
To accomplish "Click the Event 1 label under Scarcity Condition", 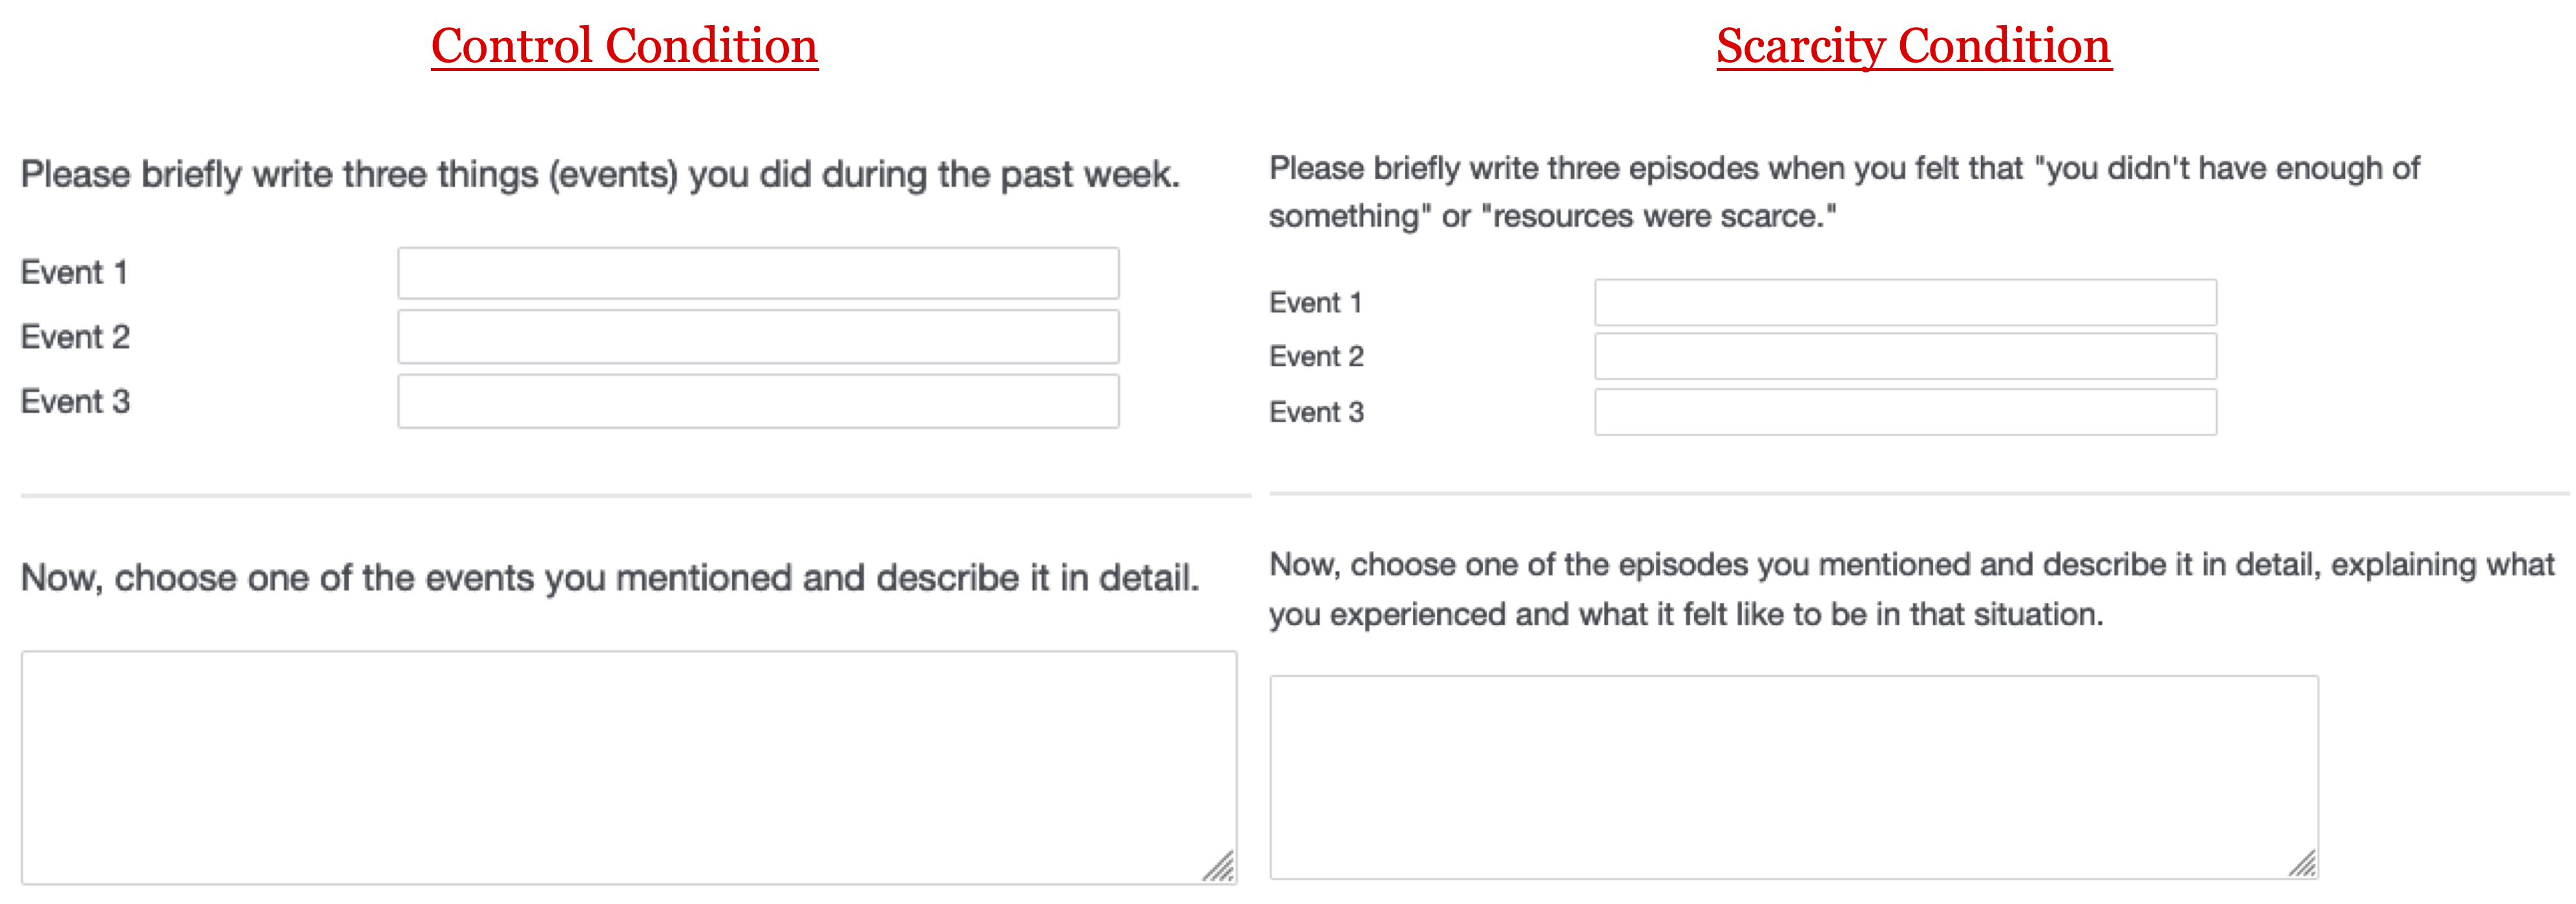I will 1316,303.
